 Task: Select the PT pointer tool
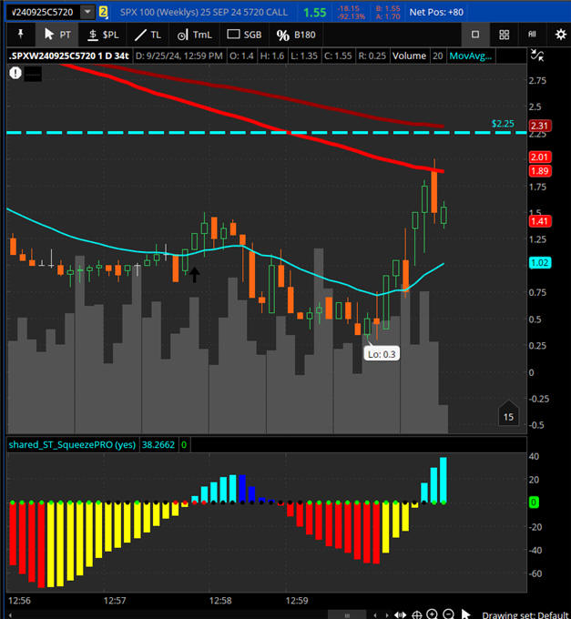(x=57, y=35)
